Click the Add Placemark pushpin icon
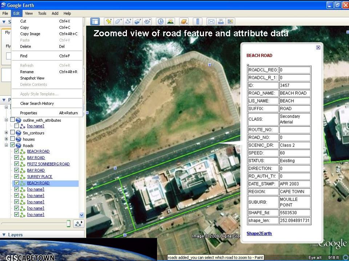 point(109,22)
